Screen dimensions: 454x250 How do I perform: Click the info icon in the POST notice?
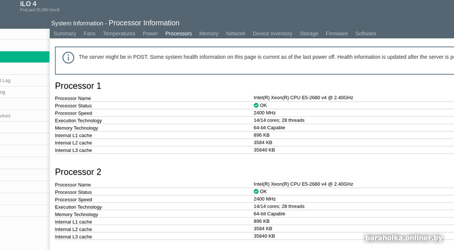coord(68,58)
